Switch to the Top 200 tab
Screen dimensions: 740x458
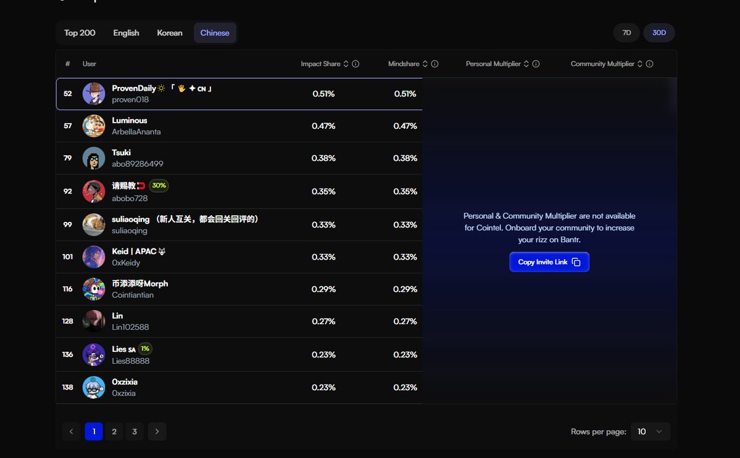pyautogui.click(x=80, y=33)
